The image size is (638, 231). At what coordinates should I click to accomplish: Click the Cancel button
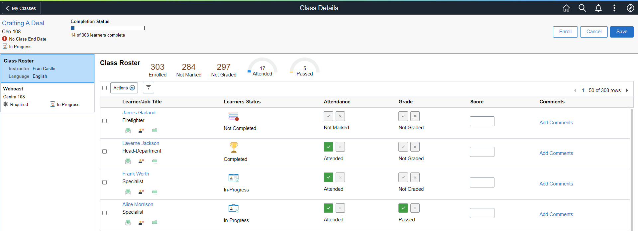pyautogui.click(x=594, y=32)
